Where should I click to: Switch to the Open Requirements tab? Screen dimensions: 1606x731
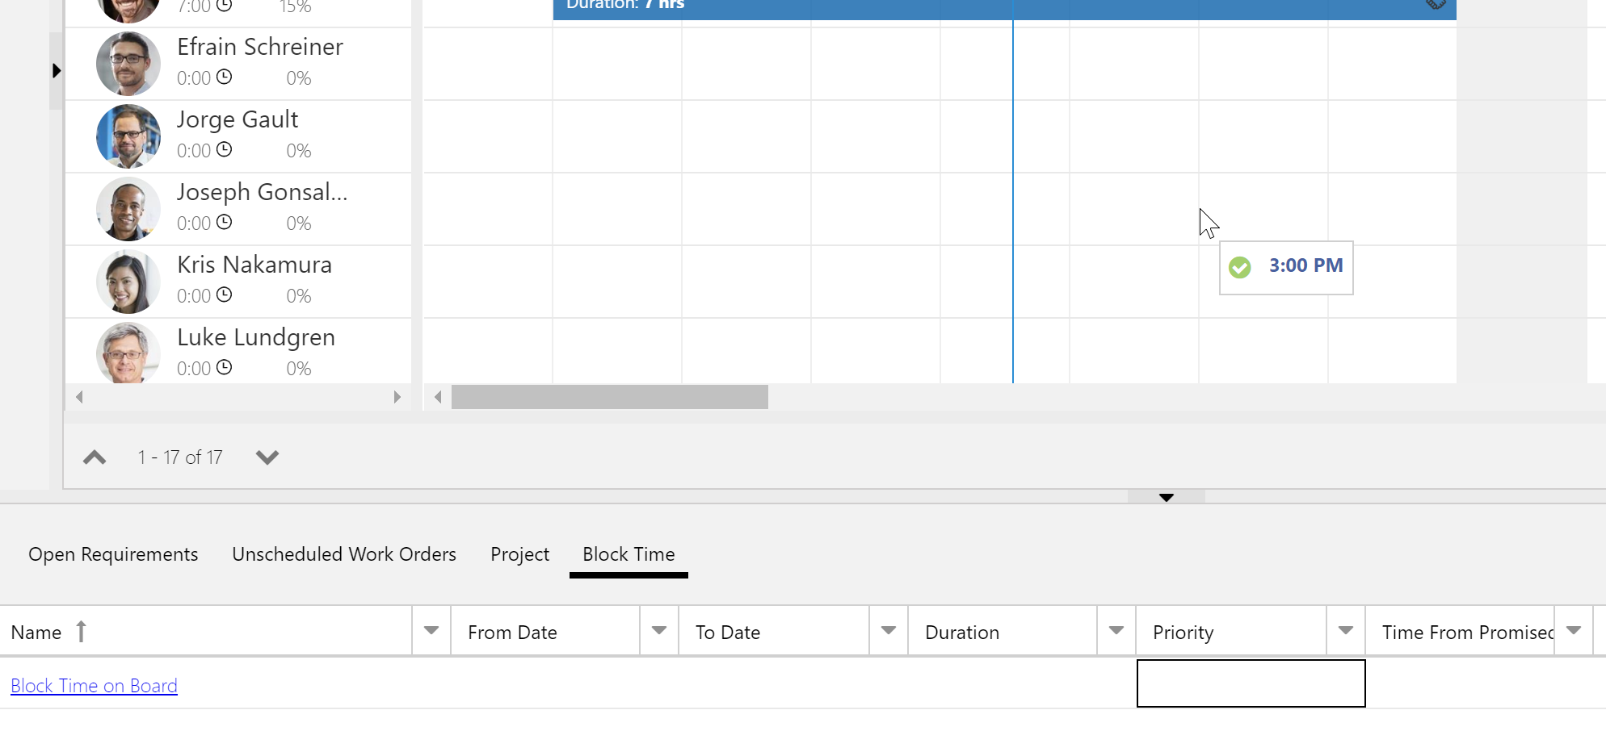tap(113, 554)
